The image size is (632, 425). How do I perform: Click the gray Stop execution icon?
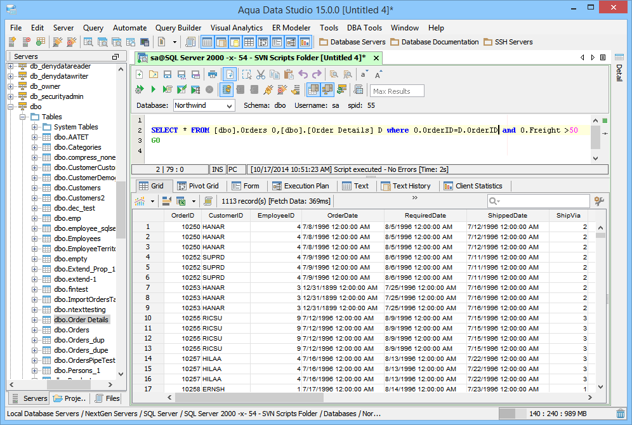[209, 89]
